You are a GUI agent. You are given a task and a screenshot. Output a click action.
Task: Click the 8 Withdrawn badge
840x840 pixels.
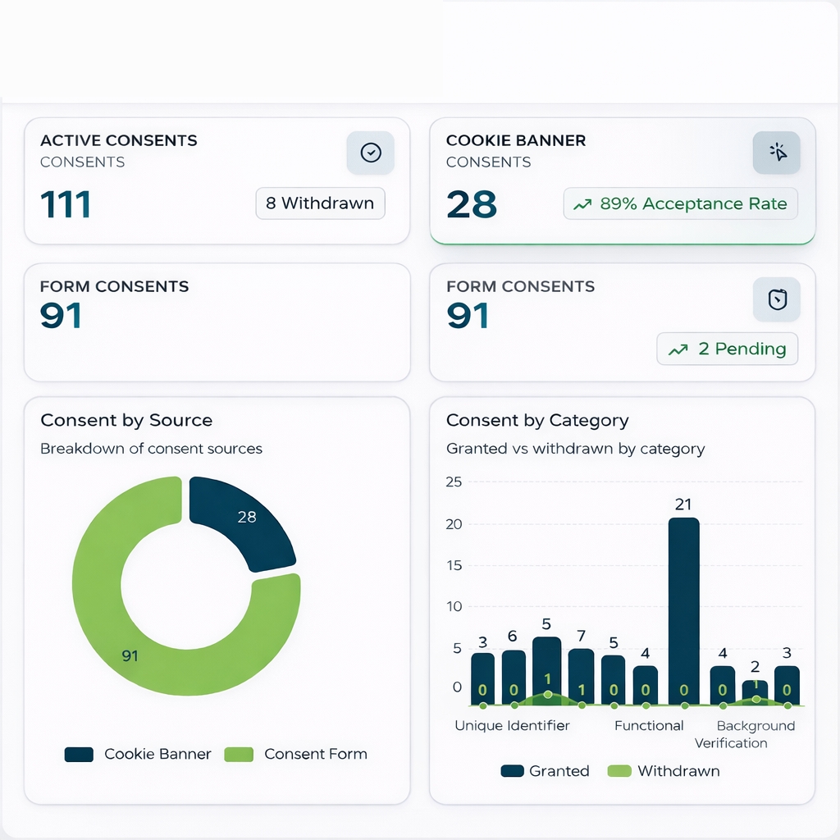(320, 203)
